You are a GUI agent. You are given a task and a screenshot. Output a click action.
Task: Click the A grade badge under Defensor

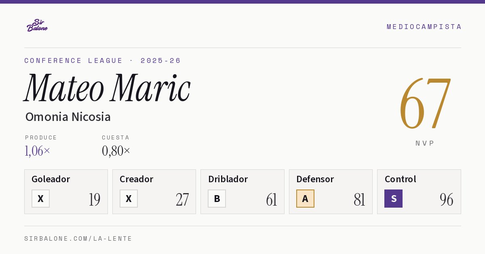pos(305,198)
